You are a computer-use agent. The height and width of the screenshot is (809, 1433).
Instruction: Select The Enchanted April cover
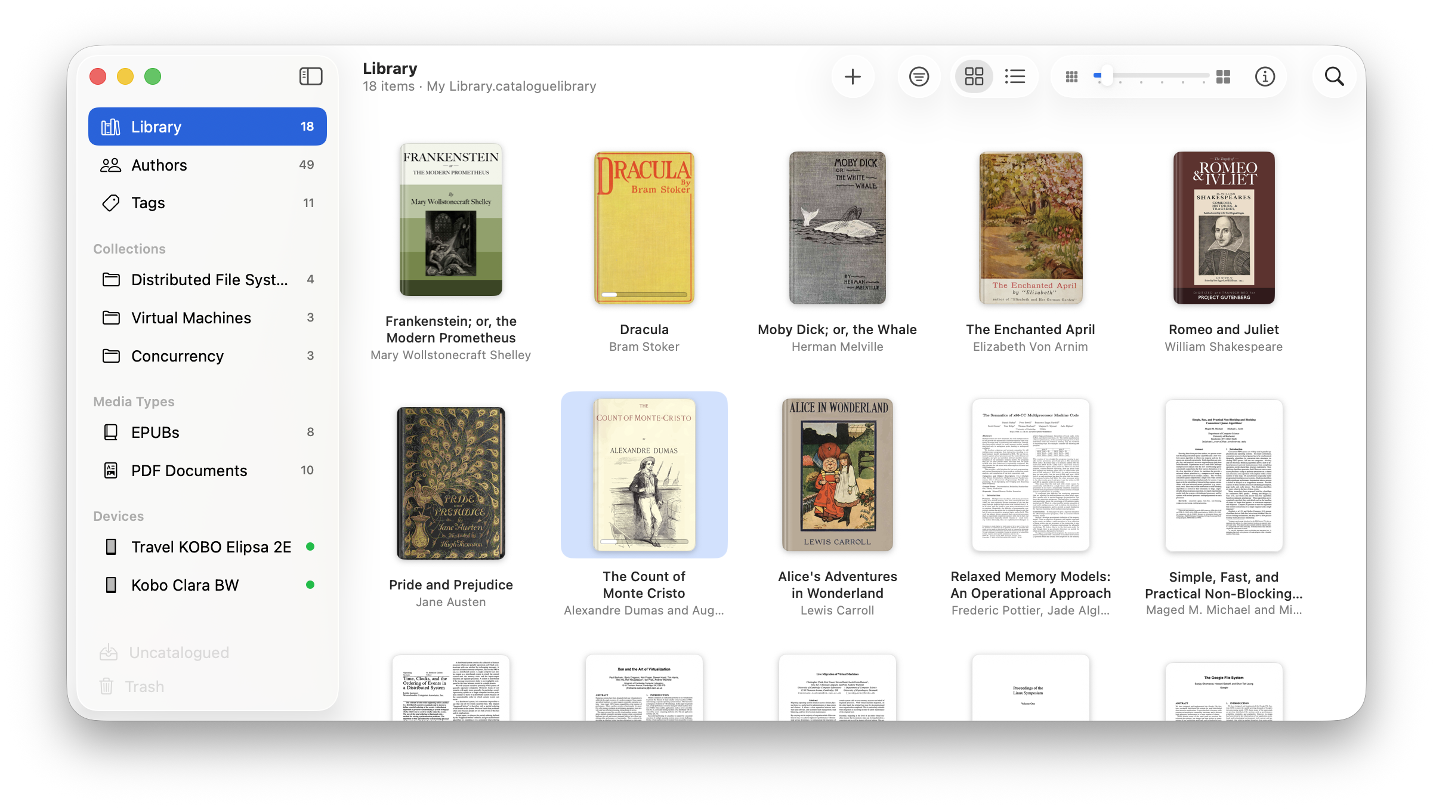point(1031,228)
